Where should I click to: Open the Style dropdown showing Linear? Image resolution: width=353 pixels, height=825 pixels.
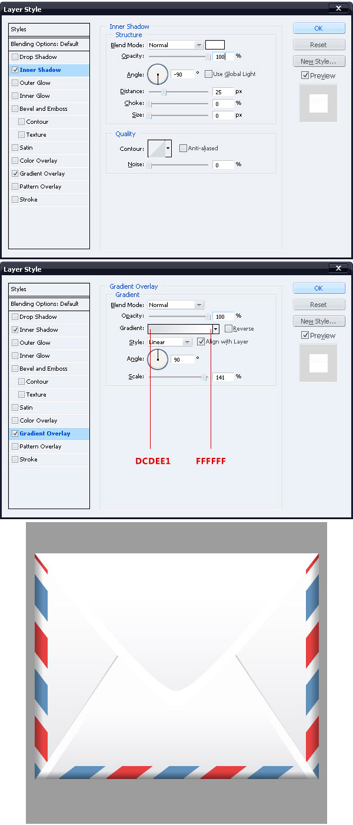169,342
